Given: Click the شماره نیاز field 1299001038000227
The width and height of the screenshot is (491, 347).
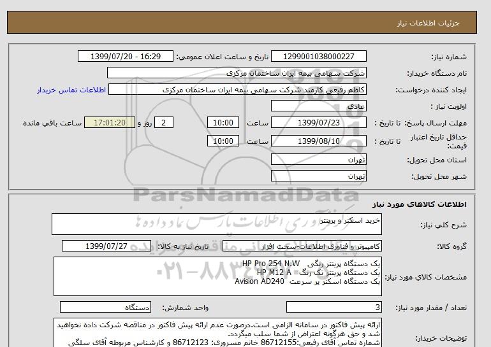Looking at the screenshot, I should click(318, 56).
